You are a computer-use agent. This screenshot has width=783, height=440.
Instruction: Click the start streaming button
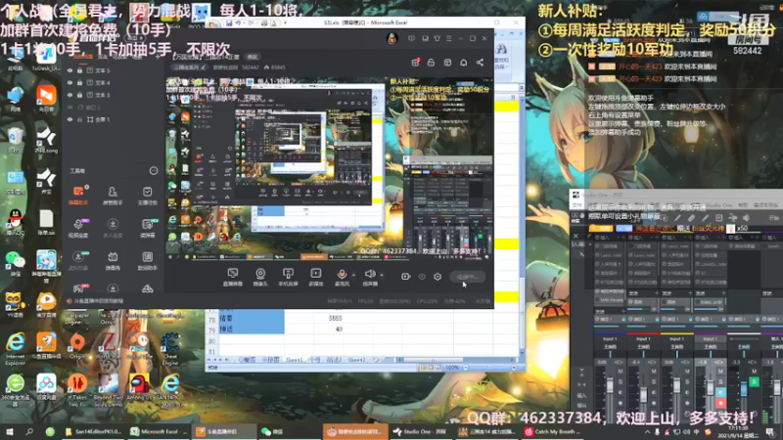tap(468, 277)
